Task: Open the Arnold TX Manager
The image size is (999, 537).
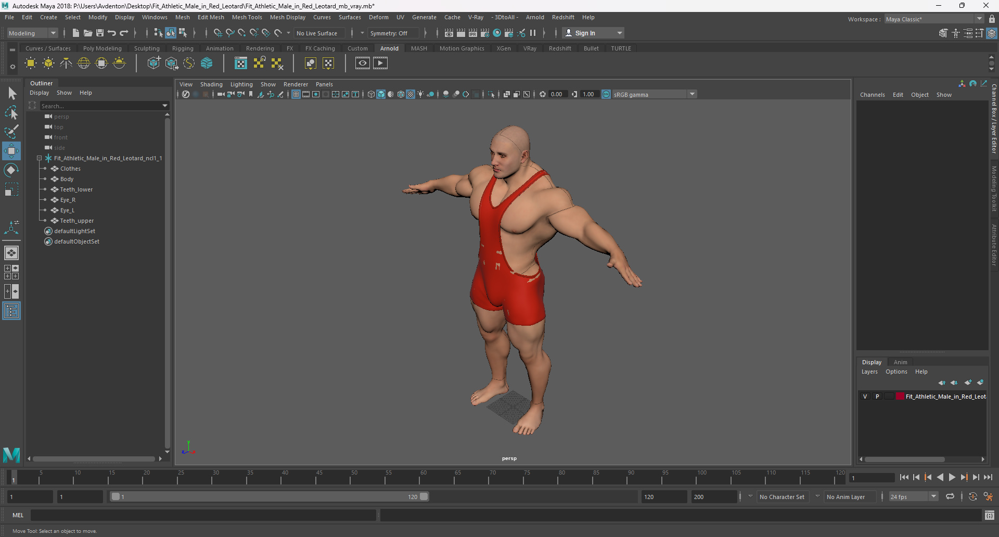Action: [x=241, y=63]
